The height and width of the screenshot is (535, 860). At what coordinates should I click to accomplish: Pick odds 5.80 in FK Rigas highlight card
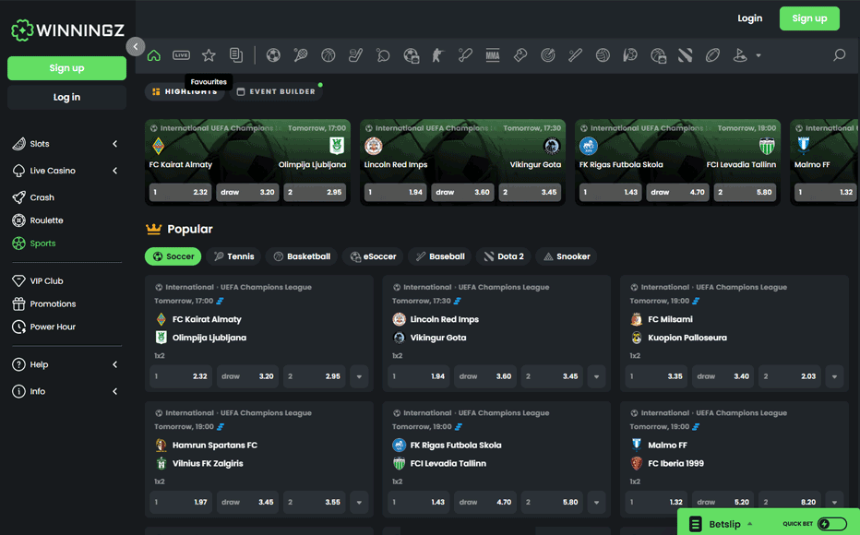(745, 193)
